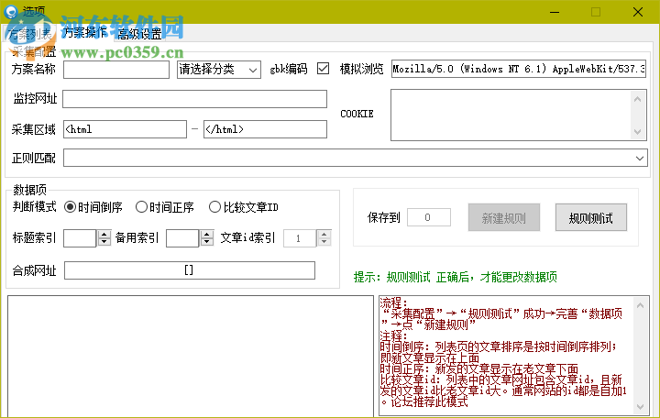
Task: Open the 高级设置 tab
Action: pos(139,34)
